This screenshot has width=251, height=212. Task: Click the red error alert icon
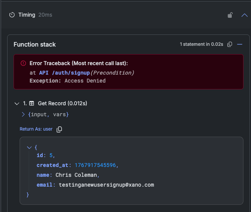[x=23, y=63]
